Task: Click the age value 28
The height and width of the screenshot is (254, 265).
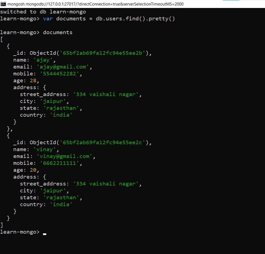Action: (33, 81)
